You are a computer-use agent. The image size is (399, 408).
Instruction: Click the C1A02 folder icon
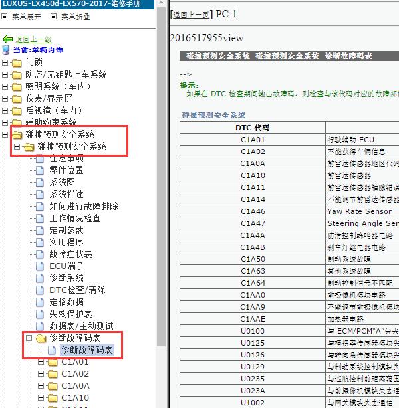click(53, 374)
